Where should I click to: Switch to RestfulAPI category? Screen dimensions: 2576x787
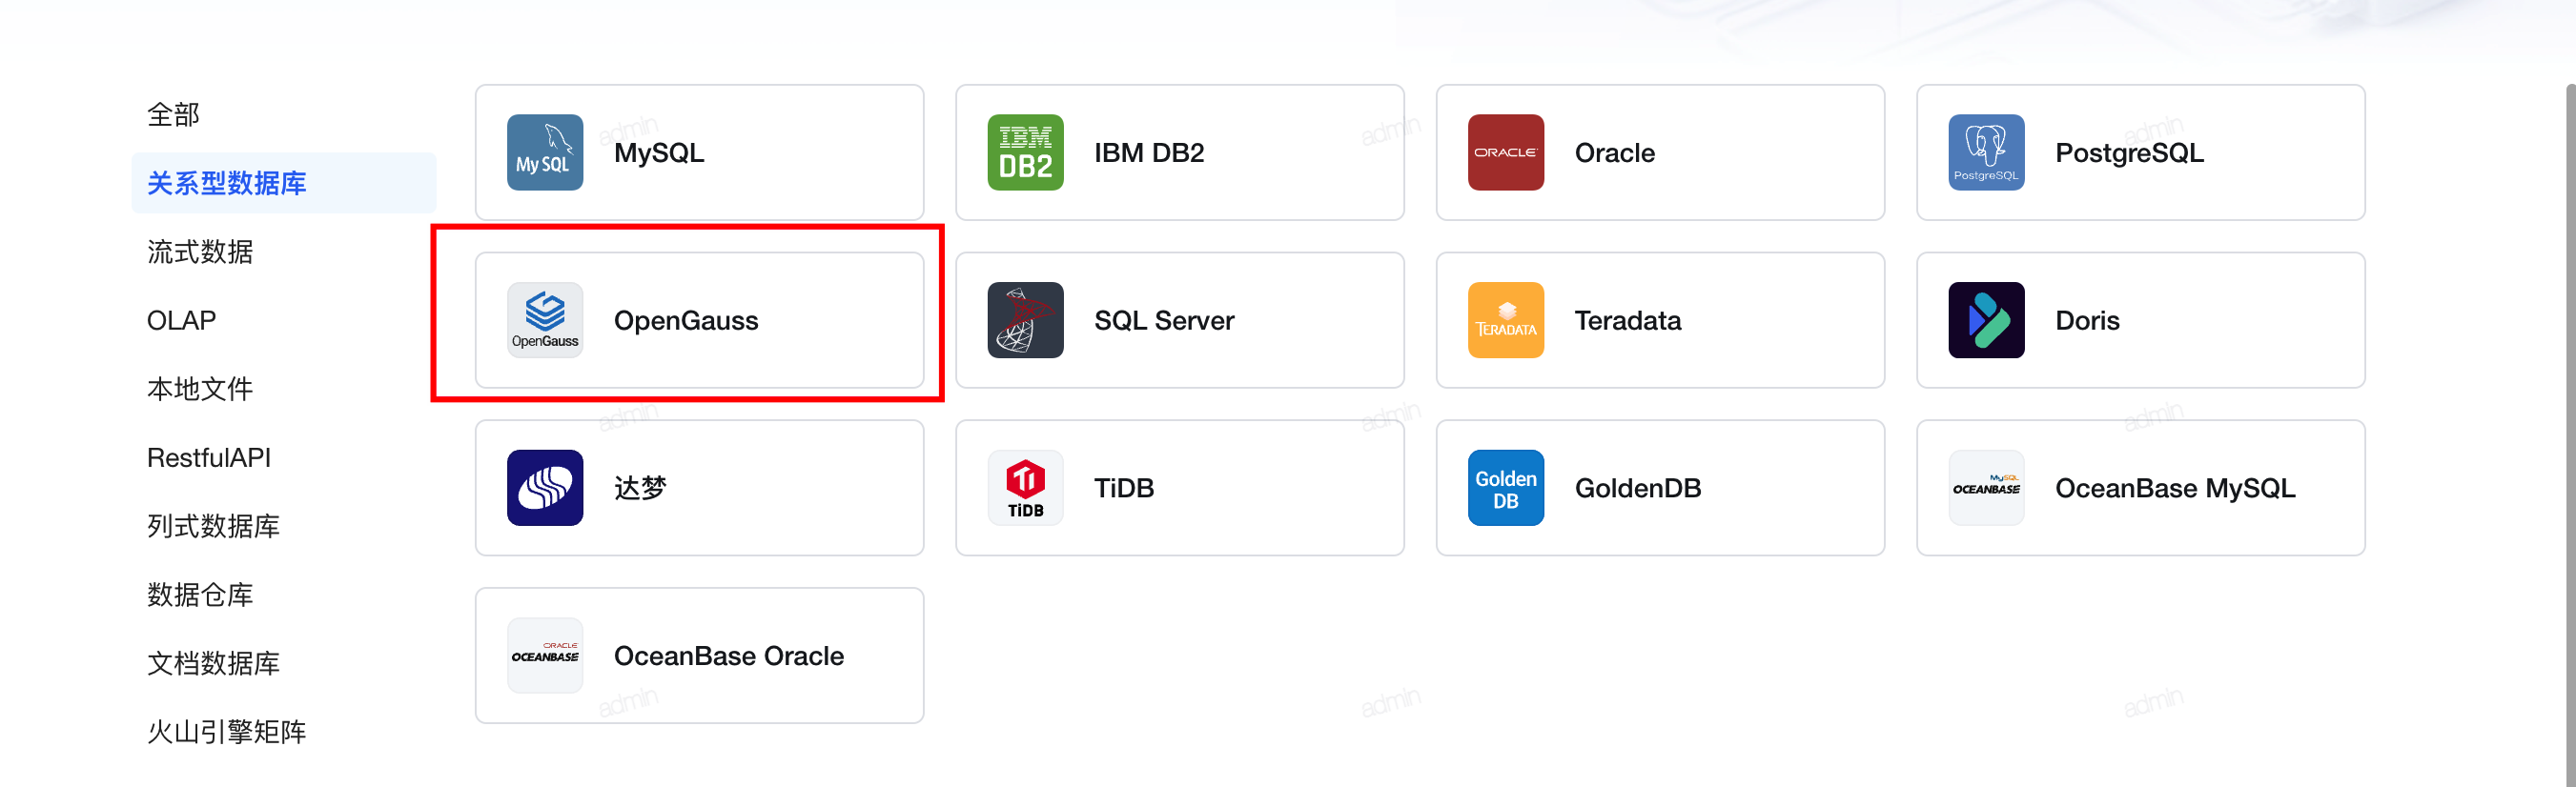(x=208, y=457)
